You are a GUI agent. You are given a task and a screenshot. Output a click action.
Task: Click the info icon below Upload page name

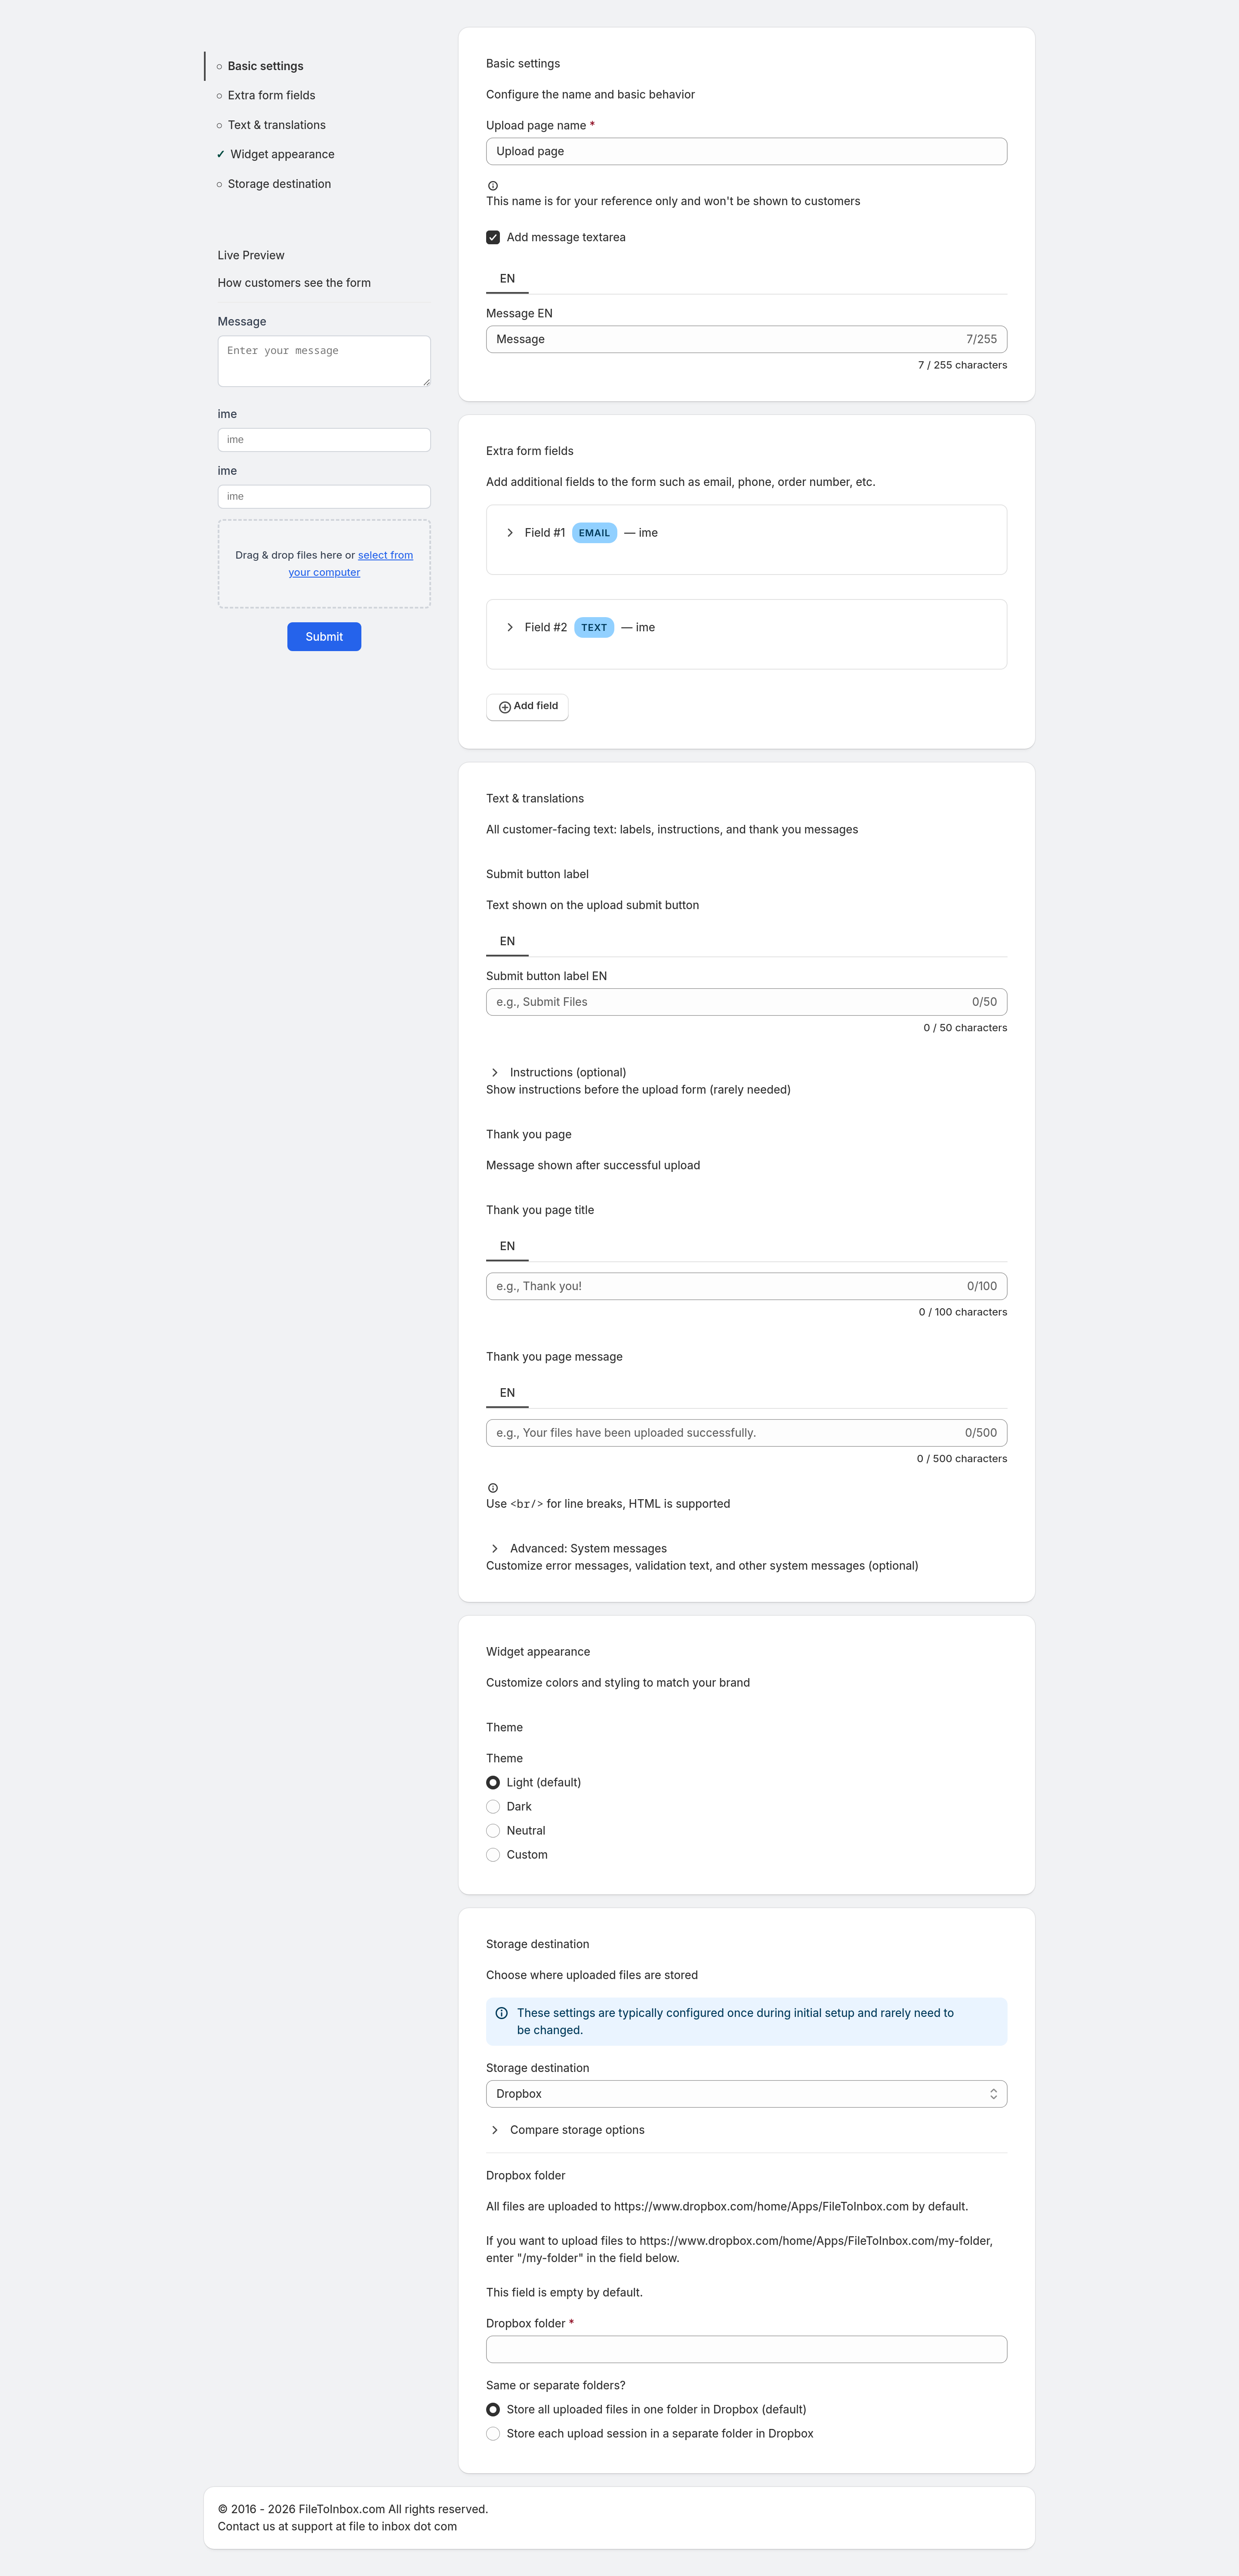click(x=493, y=186)
